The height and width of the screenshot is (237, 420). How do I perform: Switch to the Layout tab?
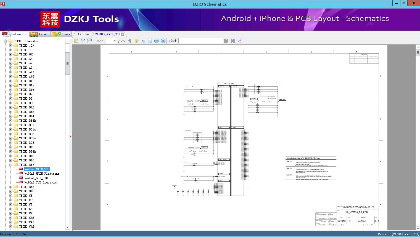click(x=39, y=34)
